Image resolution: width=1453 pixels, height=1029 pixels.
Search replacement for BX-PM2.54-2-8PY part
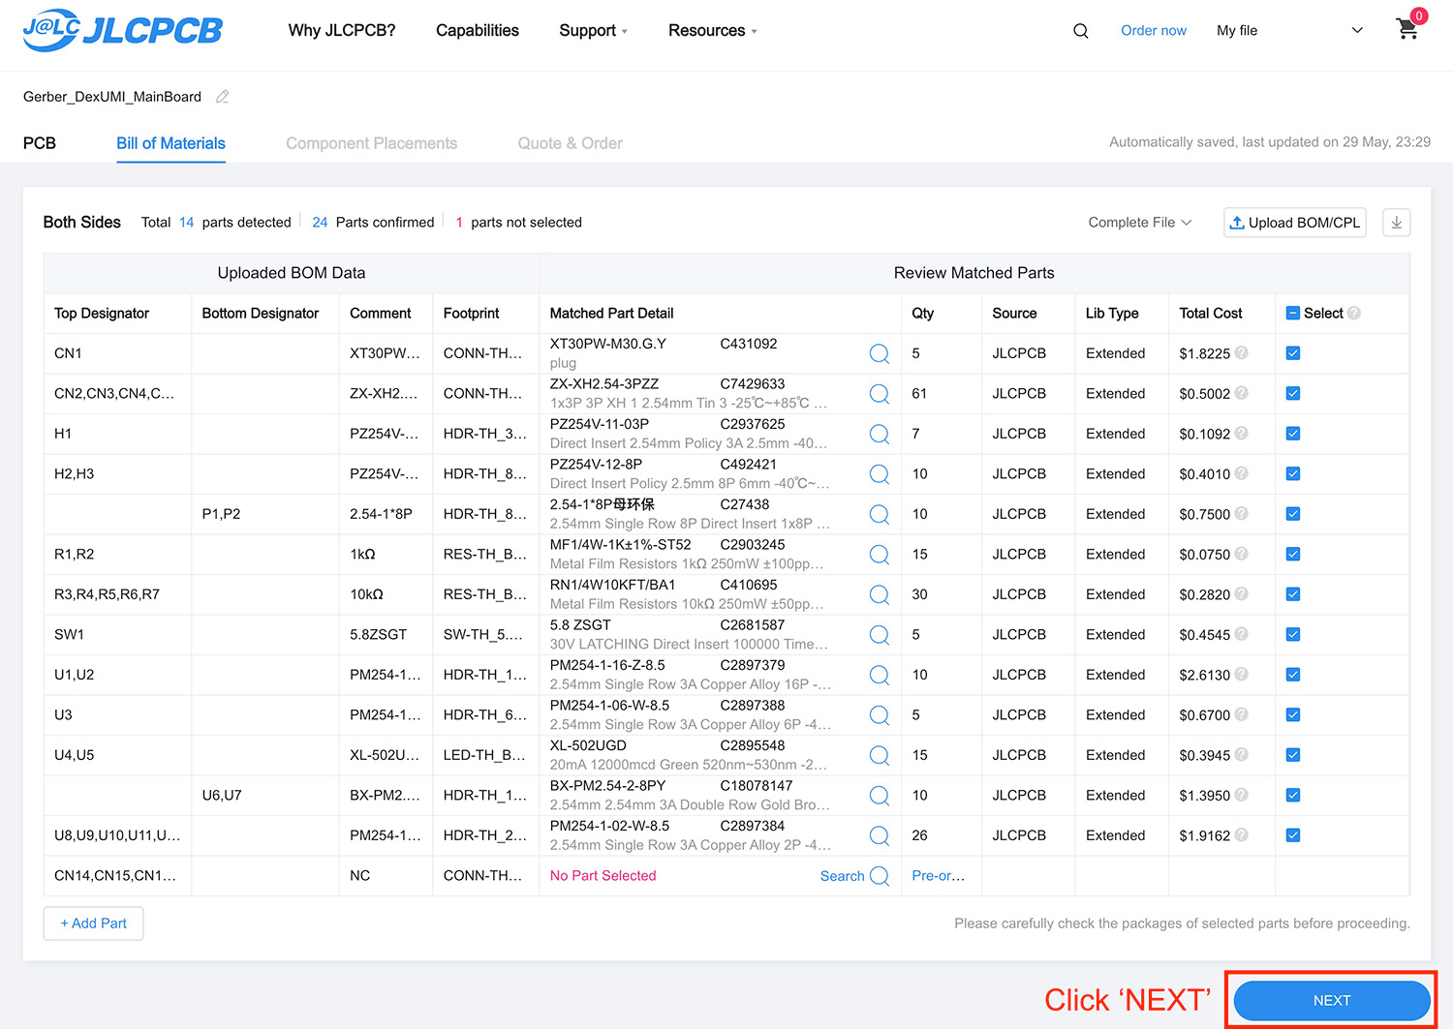pyautogui.click(x=880, y=796)
